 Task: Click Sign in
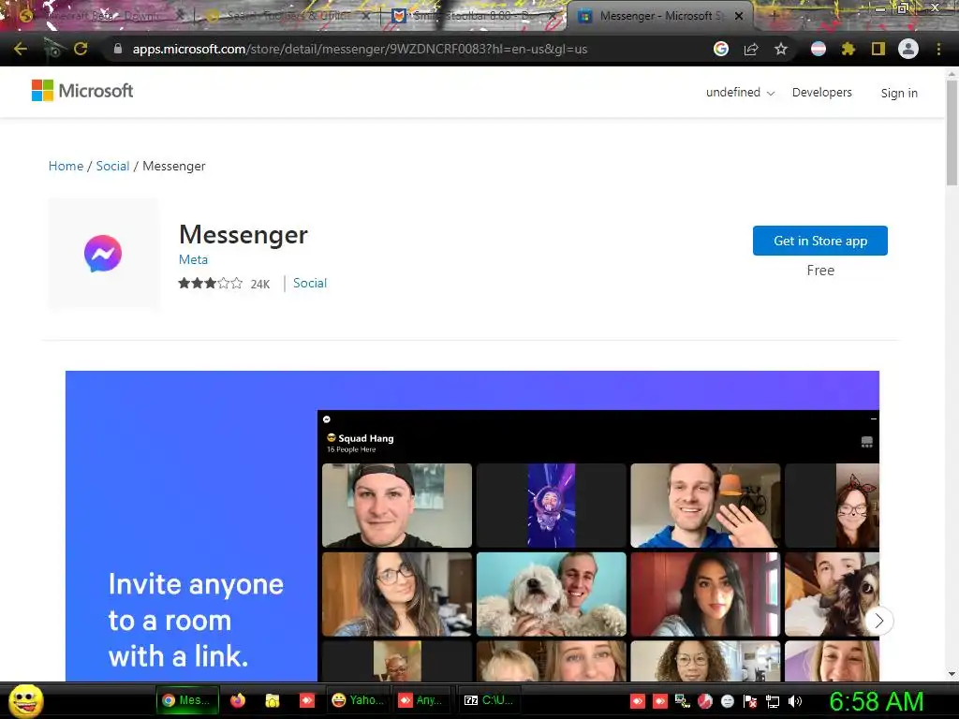point(899,93)
